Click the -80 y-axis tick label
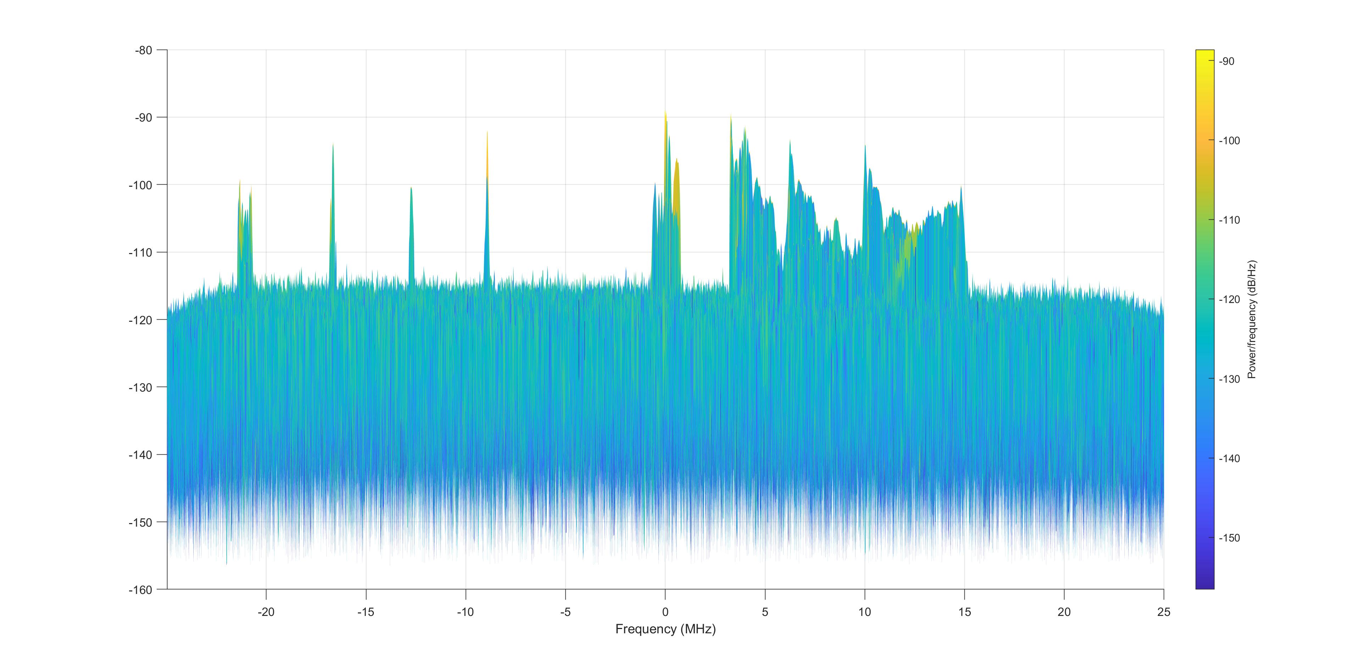 [143, 51]
